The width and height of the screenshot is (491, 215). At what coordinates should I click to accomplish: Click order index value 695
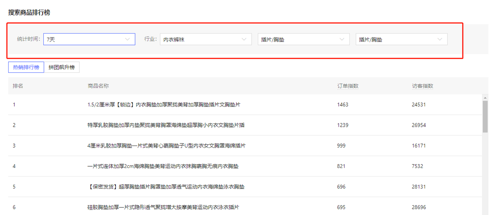341,207
